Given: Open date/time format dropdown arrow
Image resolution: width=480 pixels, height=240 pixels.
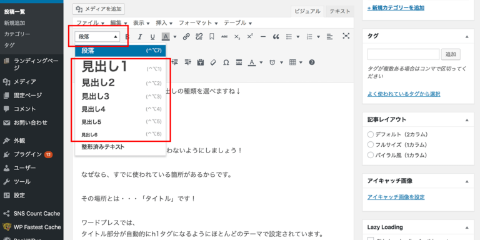Looking at the screenshot, I should tap(282, 62).
